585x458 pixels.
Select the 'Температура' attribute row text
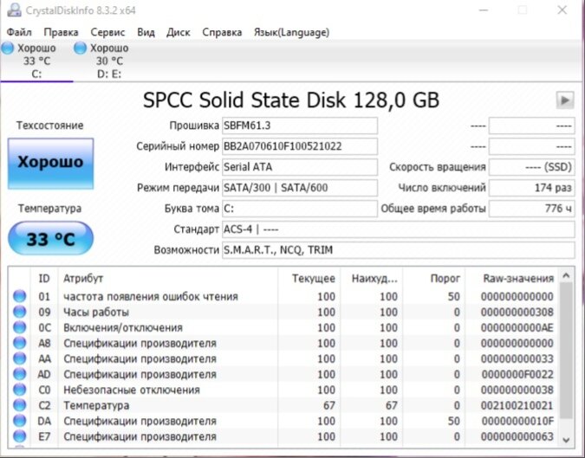[96, 405]
